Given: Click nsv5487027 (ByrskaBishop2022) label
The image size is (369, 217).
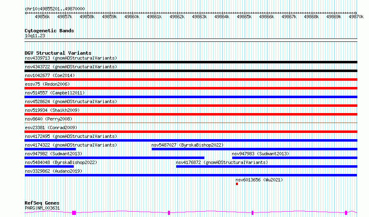Looking at the screenshot, I should click(187, 145).
